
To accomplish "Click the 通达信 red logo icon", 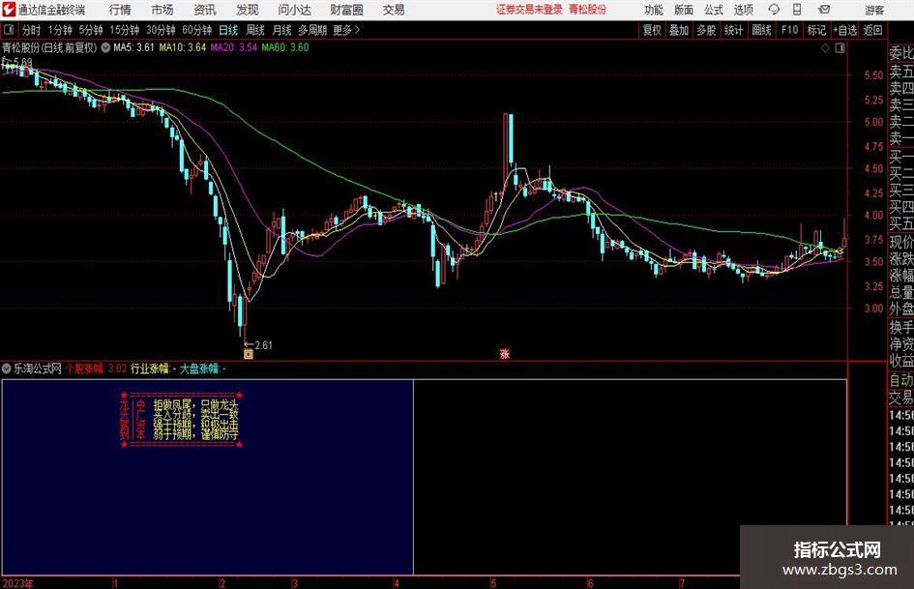I will pyautogui.click(x=9, y=10).
